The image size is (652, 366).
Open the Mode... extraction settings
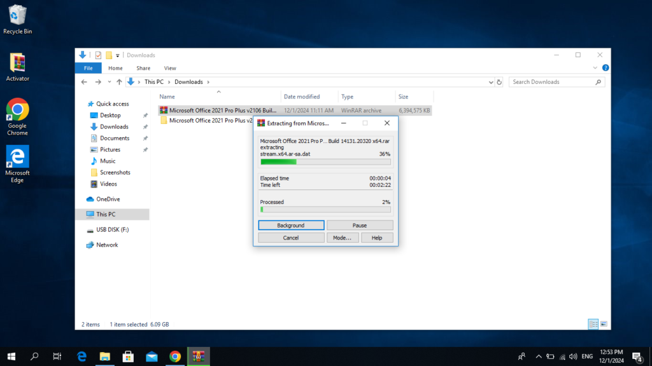pyautogui.click(x=342, y=238)
